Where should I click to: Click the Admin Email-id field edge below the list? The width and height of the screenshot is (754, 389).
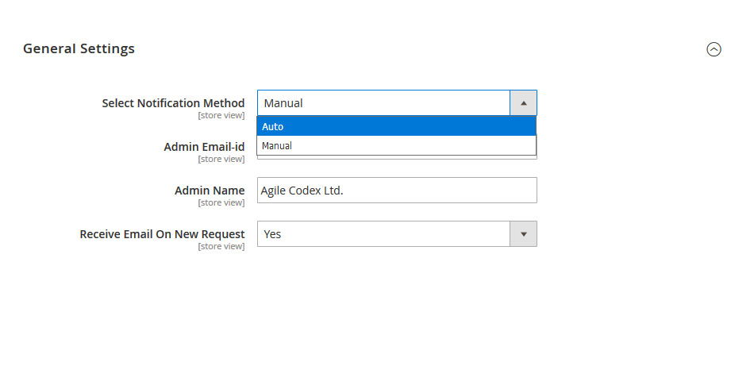click(397, 157)
